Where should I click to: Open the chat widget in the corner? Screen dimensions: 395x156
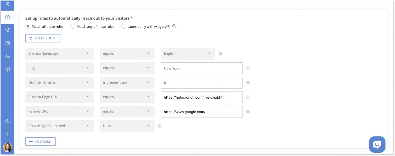(377, 144)
